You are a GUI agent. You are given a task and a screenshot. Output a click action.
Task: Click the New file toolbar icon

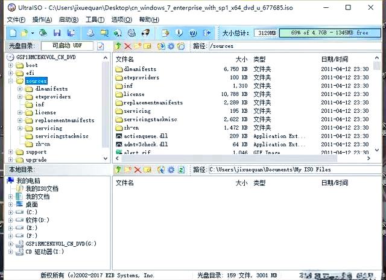13,33
